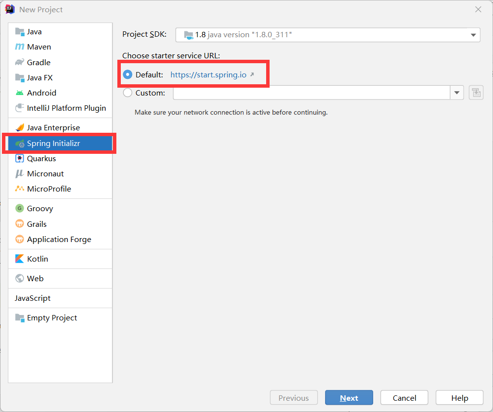Click the Previous button
The width and height of the screenshot is (493, 412).
click(x=294, y=398)
